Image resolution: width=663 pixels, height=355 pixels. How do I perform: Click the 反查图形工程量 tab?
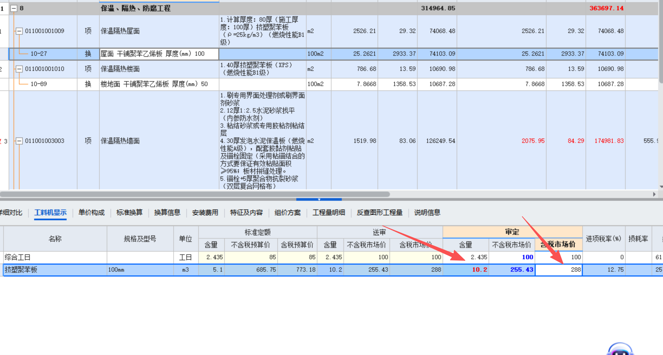(x=379, y=212)
